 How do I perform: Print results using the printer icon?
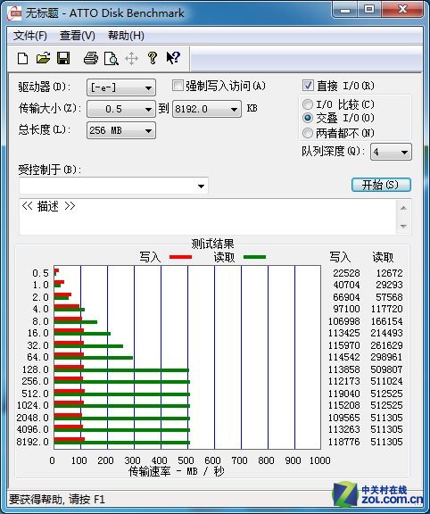(91, 58)
